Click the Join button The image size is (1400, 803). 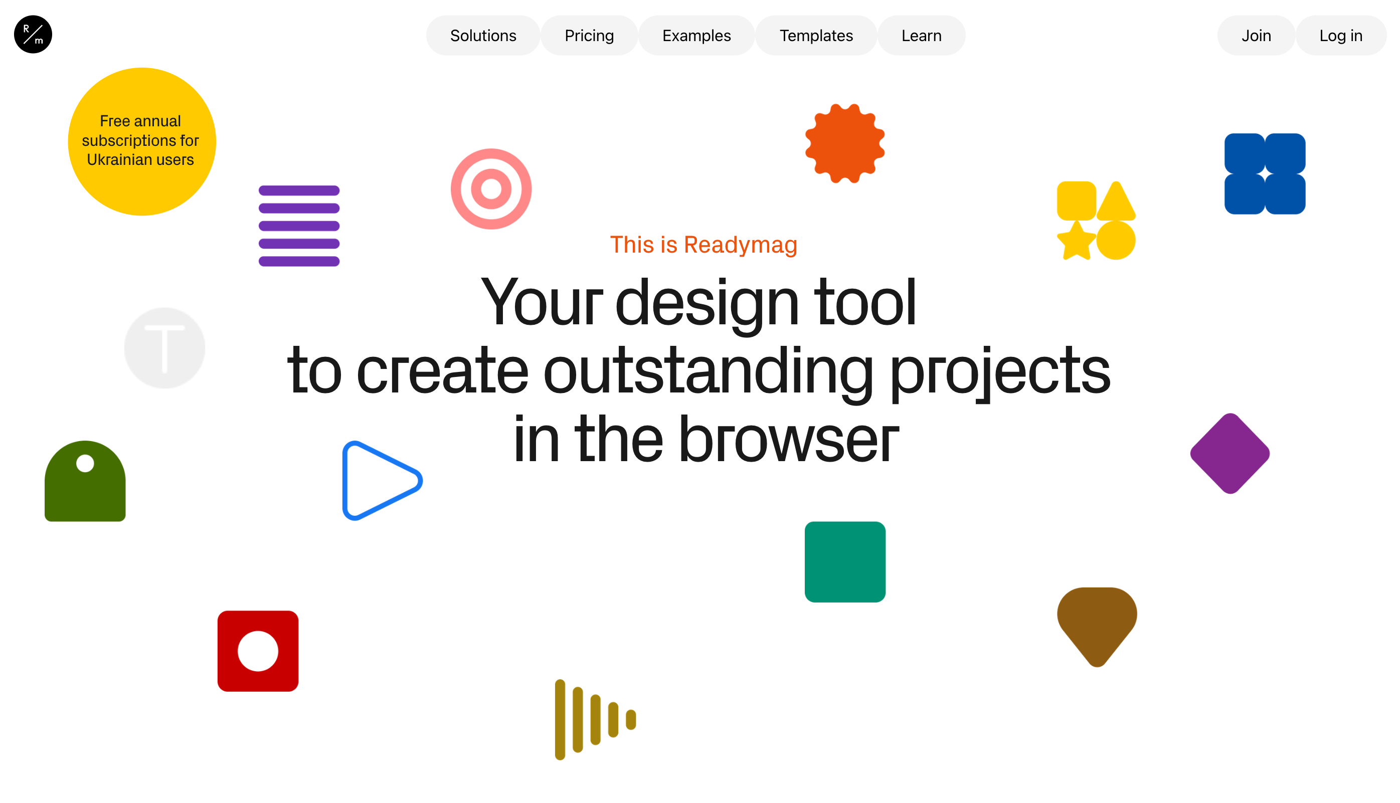pyautogui.click(x=1256, y=36)
